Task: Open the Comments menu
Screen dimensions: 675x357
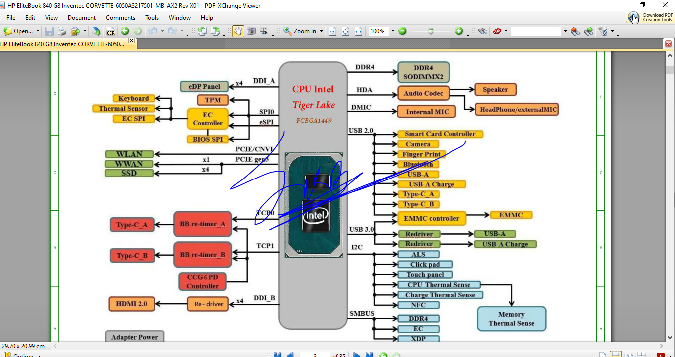Action: [120, 18]
